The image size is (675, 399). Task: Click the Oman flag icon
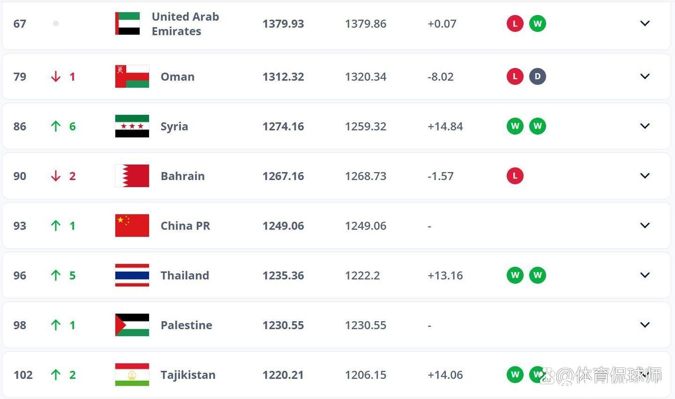coord(132,76)
